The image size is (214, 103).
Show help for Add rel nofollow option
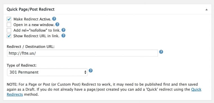tap(63, 30)
